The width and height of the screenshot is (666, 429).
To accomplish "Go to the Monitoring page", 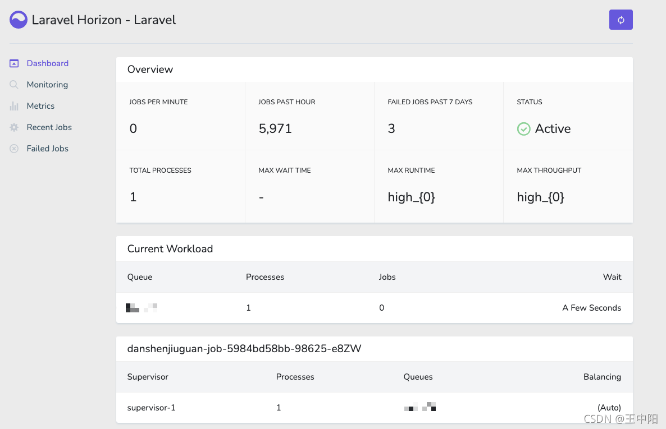I will (47, 85).
